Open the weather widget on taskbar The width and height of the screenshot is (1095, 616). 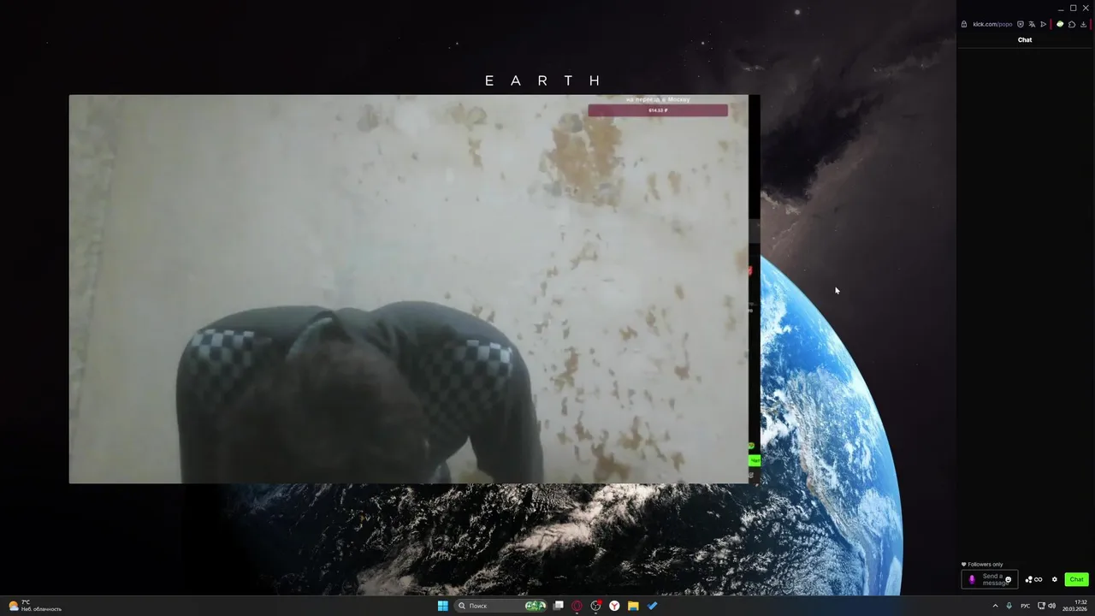coord(35,606)
